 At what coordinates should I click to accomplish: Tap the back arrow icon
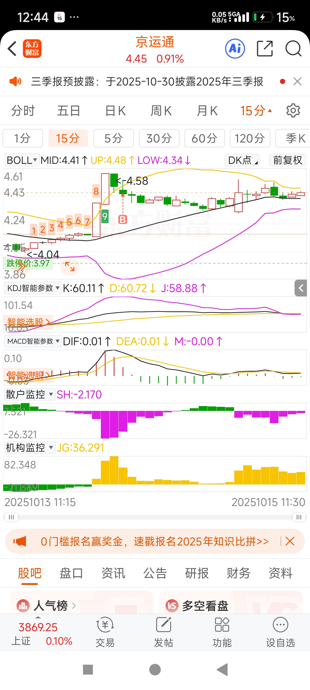(x=12, y=49)
